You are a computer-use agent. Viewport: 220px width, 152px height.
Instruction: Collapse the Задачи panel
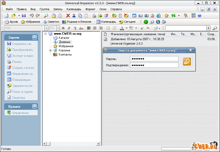coord(34,38)
